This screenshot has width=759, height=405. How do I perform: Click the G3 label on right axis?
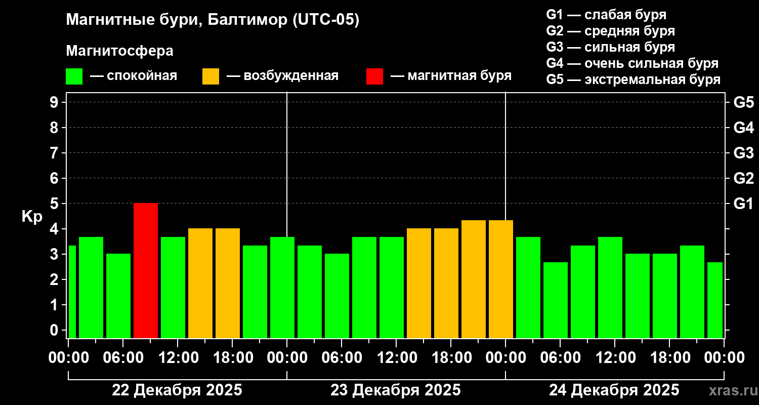(743, 153)
